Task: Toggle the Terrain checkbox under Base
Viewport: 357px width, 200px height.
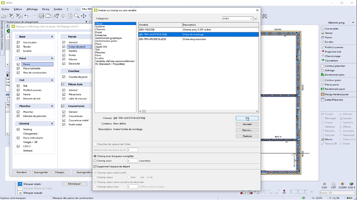Action: point(18,47)
